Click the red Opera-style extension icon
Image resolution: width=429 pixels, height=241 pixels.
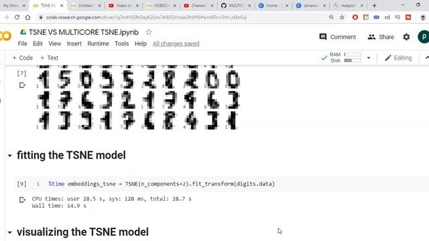click(x=355, y=17)
